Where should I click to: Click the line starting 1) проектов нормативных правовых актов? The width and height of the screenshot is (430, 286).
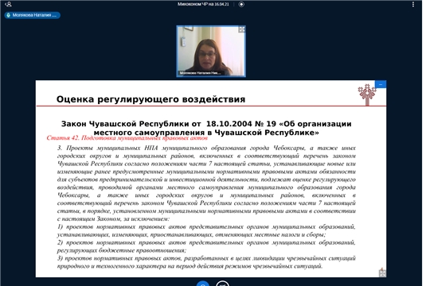pos(206,227)
